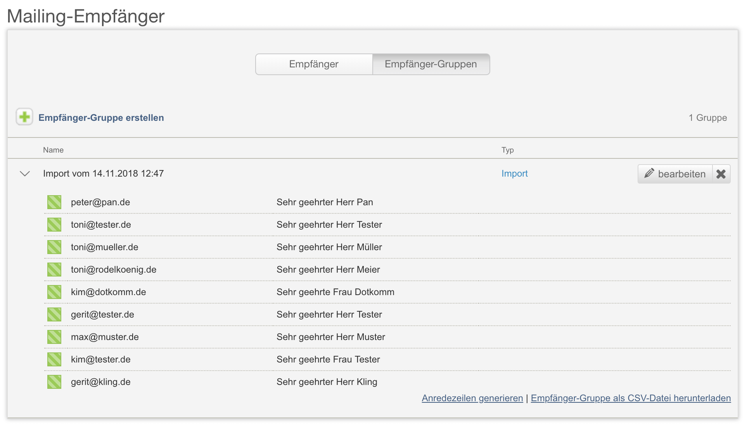The width and height of the screenshot is (747, 426).
Task: Click the status icon beside kim@tester.de
Action: click(x=54, y=359)
